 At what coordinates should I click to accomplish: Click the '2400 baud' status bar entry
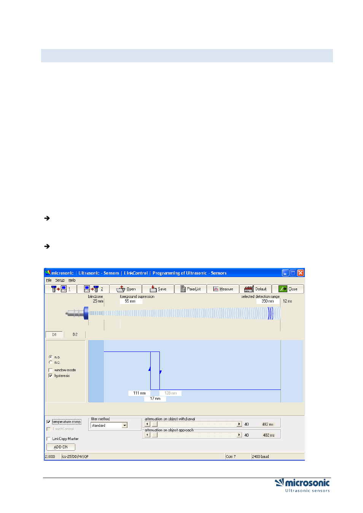(x=260, y=456)
